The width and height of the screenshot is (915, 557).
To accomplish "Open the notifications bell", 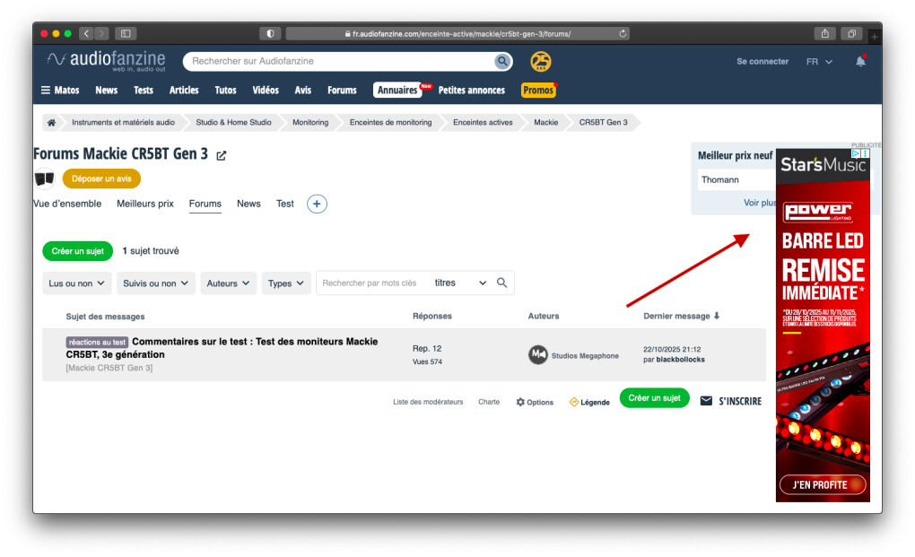I will (860, 61).
